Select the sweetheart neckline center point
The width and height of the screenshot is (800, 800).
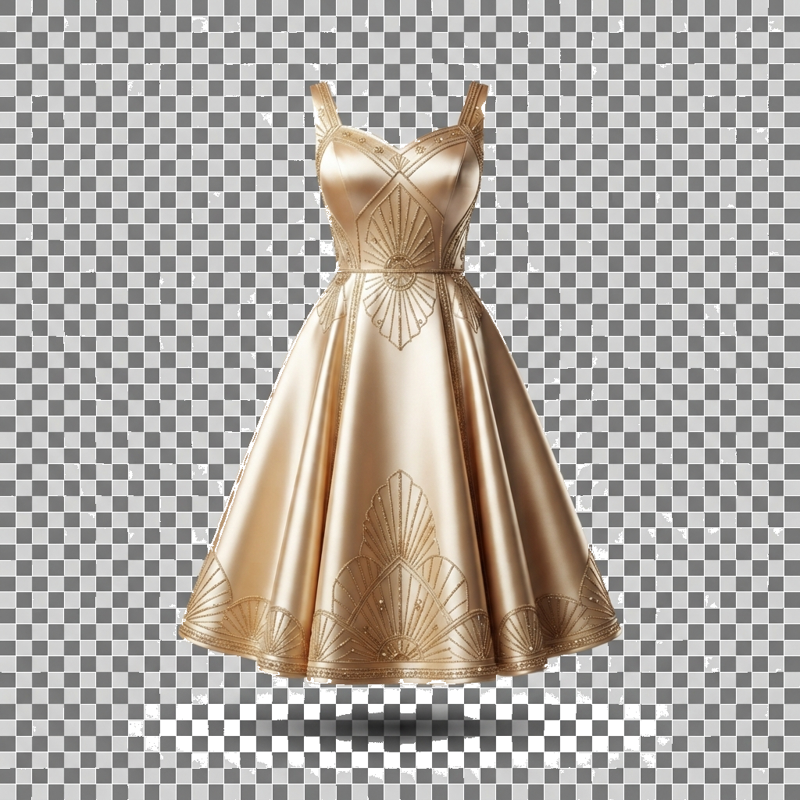(399, 155)
